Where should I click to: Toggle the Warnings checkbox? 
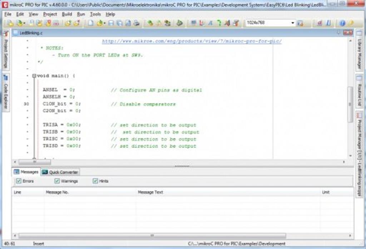(x=57, y=181)
